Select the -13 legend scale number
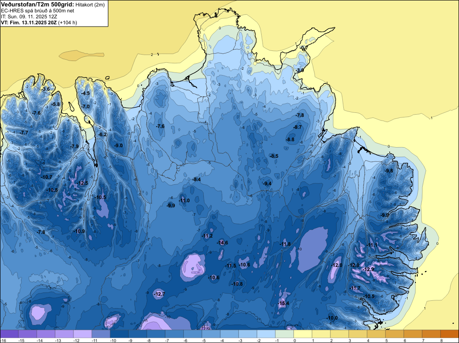The width and height of the screenshot is (459, 343). [58, 341]
